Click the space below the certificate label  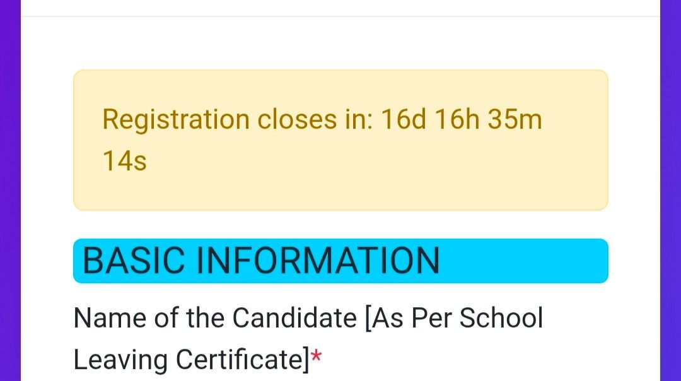coord(340,375)
